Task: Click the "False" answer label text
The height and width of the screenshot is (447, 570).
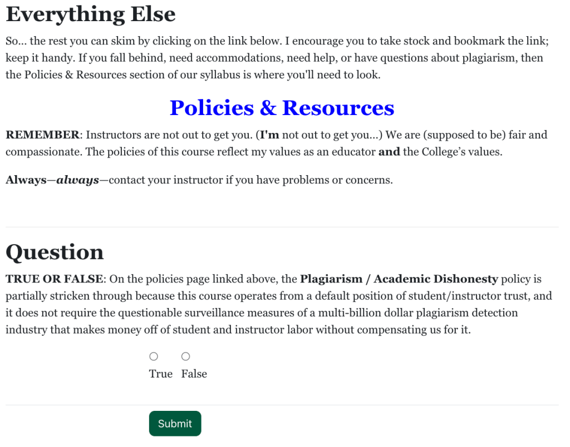Action: click(194, 374)
